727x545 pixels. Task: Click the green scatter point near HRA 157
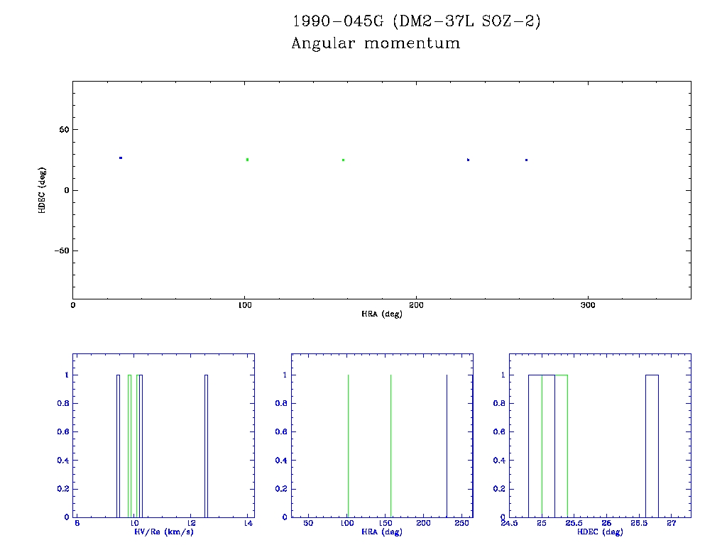click(343, 160)
